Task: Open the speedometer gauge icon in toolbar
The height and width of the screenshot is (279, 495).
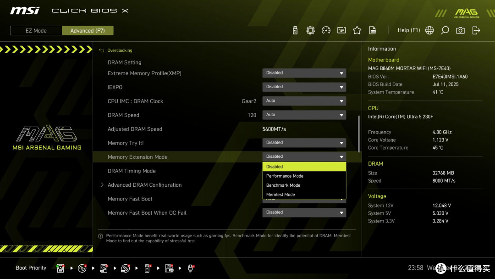Action: point(326,30)
